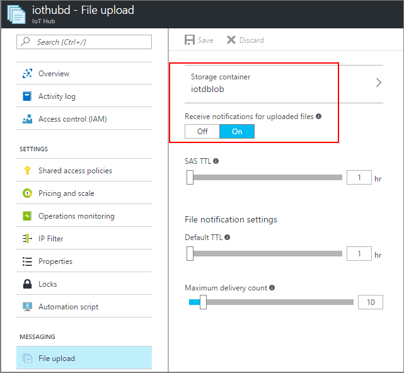Expand the Storage container chevron arrow

click(378, 83)
